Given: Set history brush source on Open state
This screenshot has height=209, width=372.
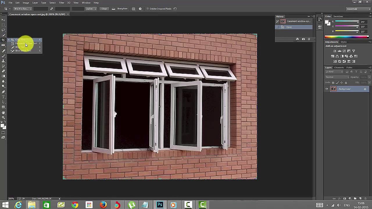Looking at the screenshot, I should tap(277, 27).
